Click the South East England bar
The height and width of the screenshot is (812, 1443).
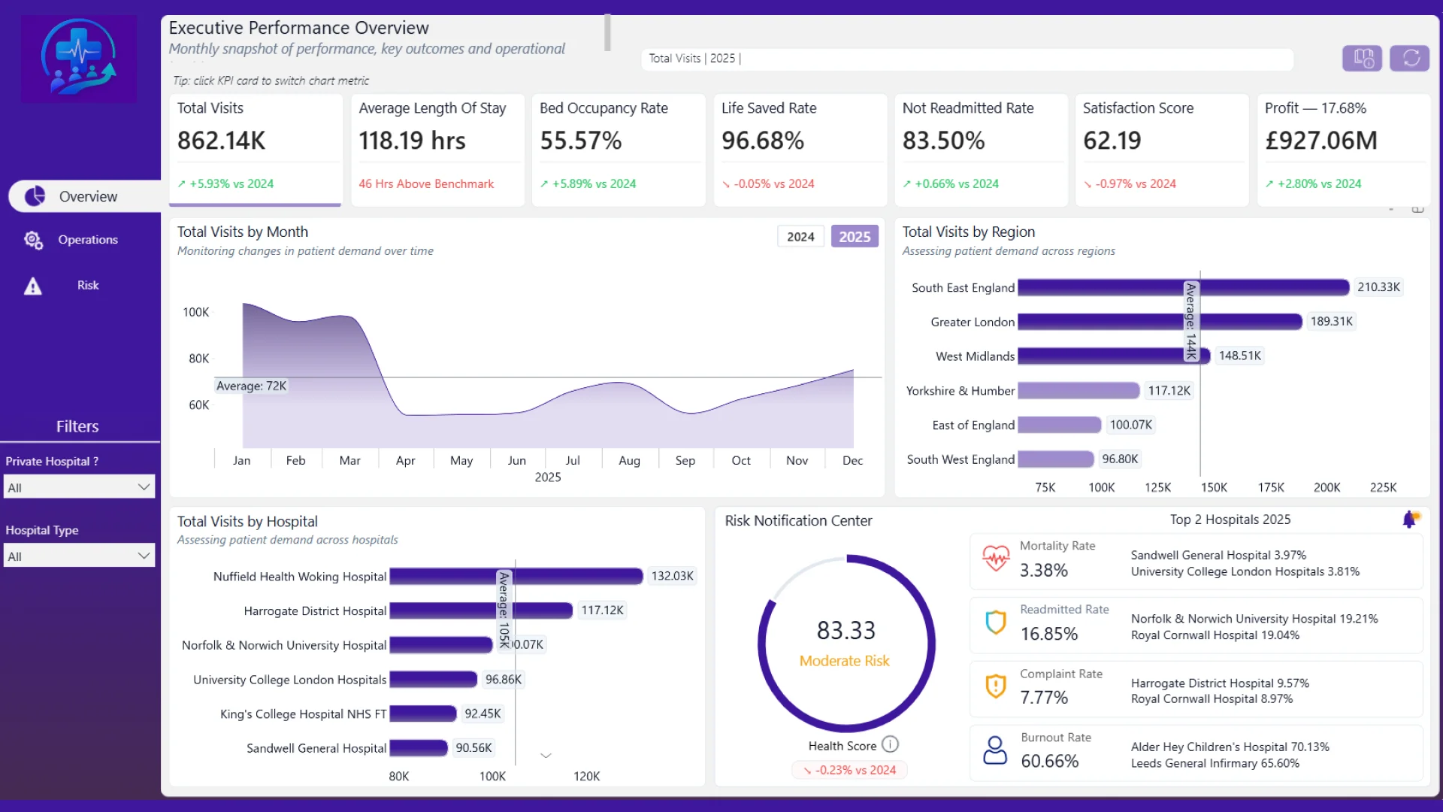[x=1184, y=287]
